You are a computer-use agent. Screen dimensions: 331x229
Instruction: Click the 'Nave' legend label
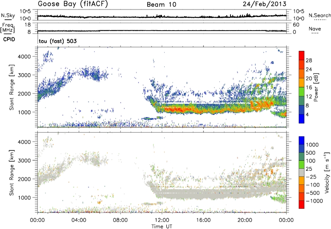(x=315, y=29)
